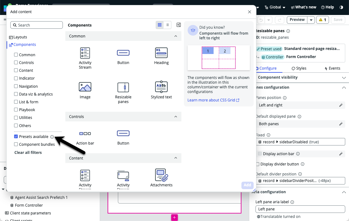This screenshot has height=221, width=349.
Task: Collapse the Common components section
Action: tap(176, 36)
